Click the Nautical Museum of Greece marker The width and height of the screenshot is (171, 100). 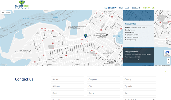click(x=115, y=61)
